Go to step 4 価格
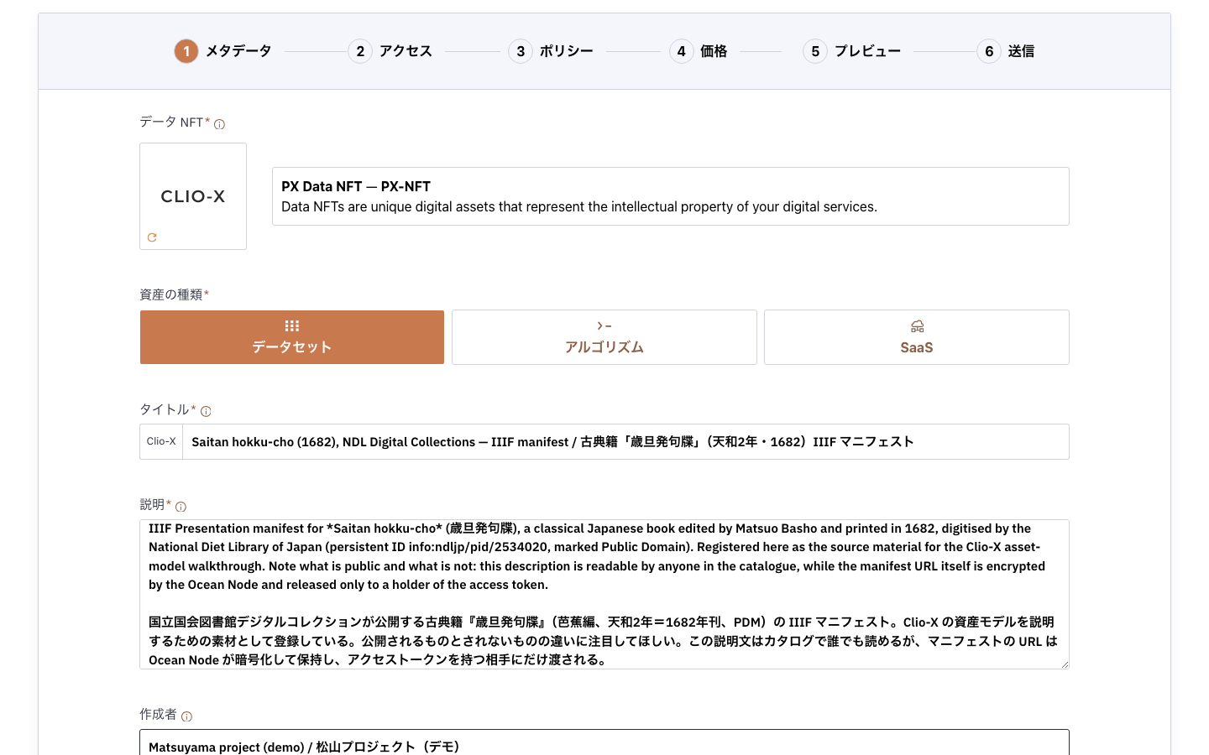 click(699, 51)
